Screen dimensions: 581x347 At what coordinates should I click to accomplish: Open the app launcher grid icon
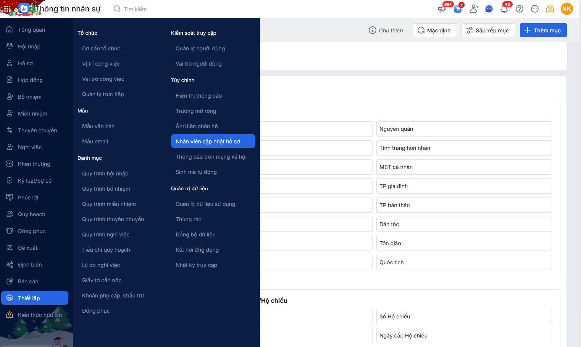tap(7, 8)
